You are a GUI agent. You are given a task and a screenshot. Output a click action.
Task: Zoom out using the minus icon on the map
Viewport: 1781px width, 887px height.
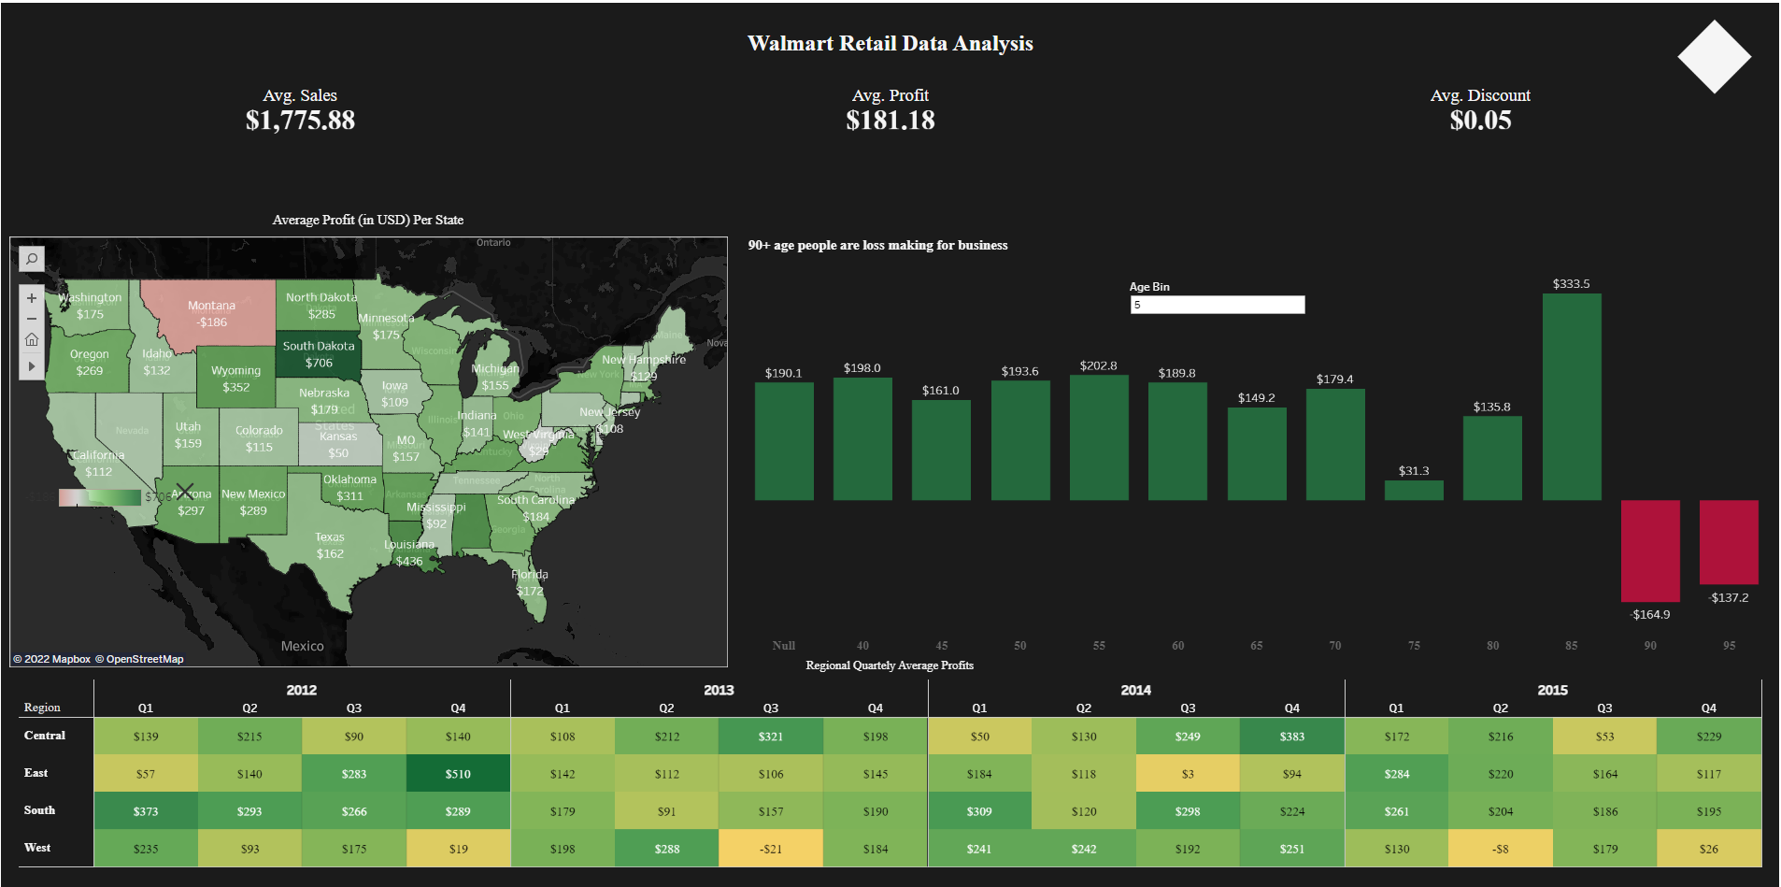click(31, 319)
